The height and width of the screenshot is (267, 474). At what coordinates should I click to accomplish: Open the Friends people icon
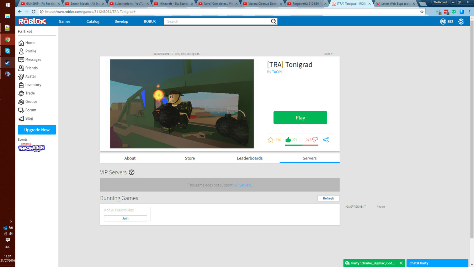(x=21, y=68)
